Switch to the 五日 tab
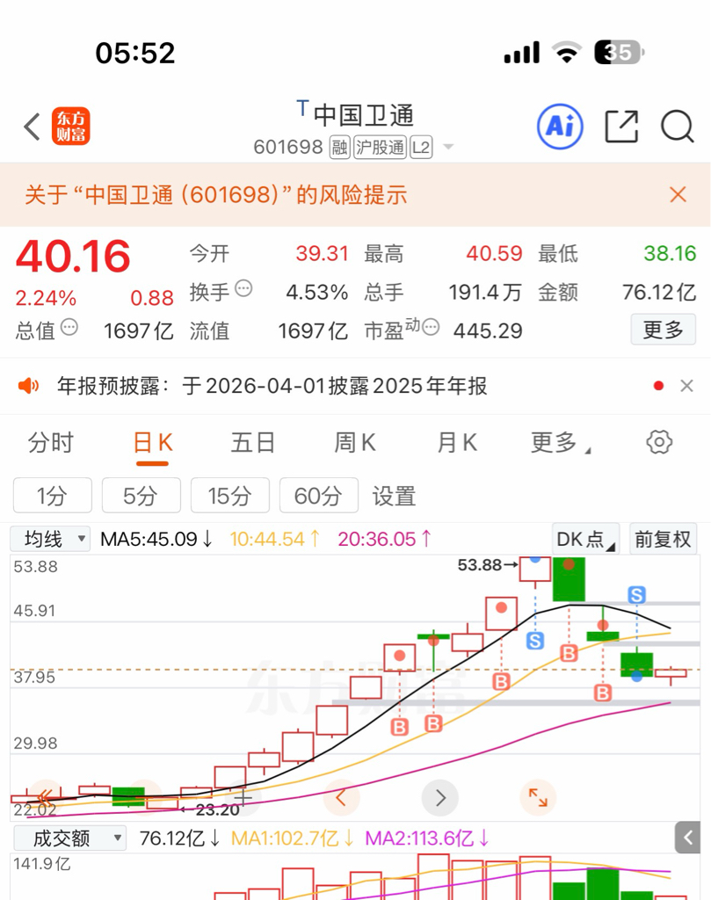 pyautogui.click(x=252, y=443)
